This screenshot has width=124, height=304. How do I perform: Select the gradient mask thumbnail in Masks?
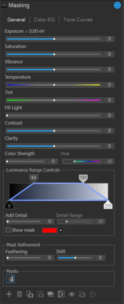click(10, 279)
